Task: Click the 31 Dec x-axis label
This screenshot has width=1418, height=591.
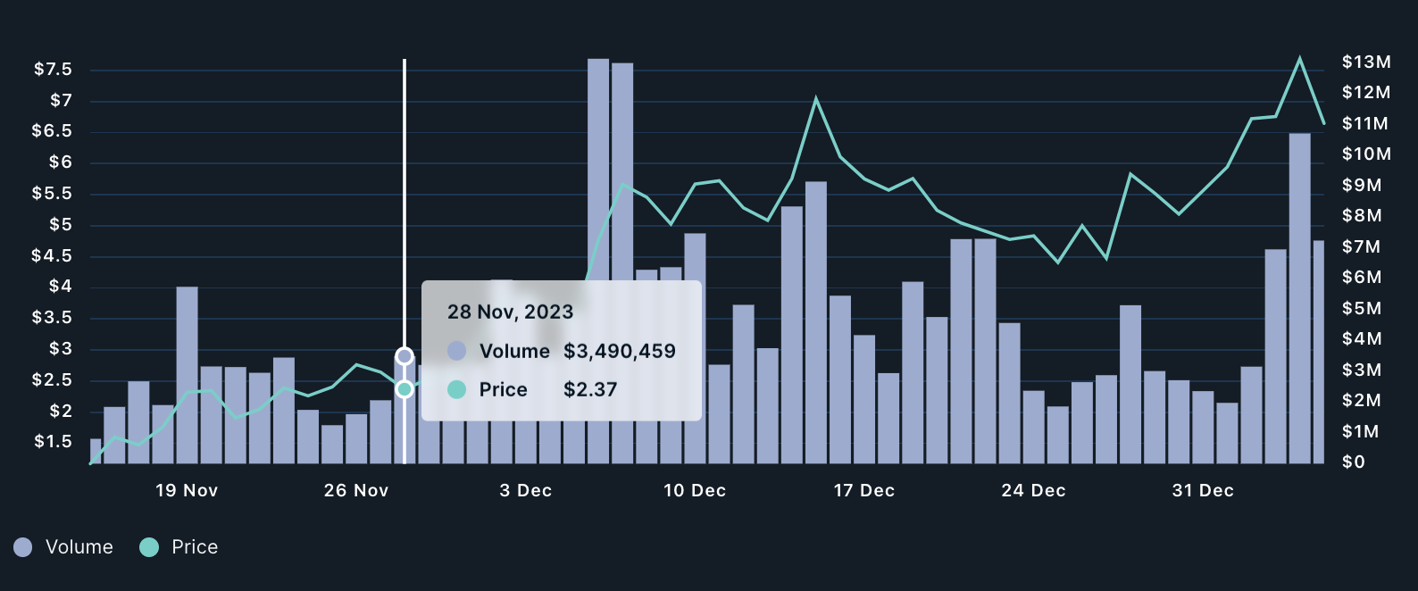Action: point(1203,490)
